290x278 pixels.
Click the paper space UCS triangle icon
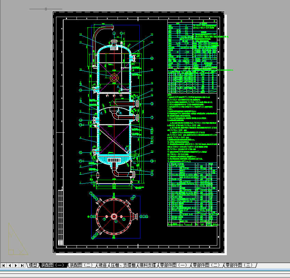17,239
